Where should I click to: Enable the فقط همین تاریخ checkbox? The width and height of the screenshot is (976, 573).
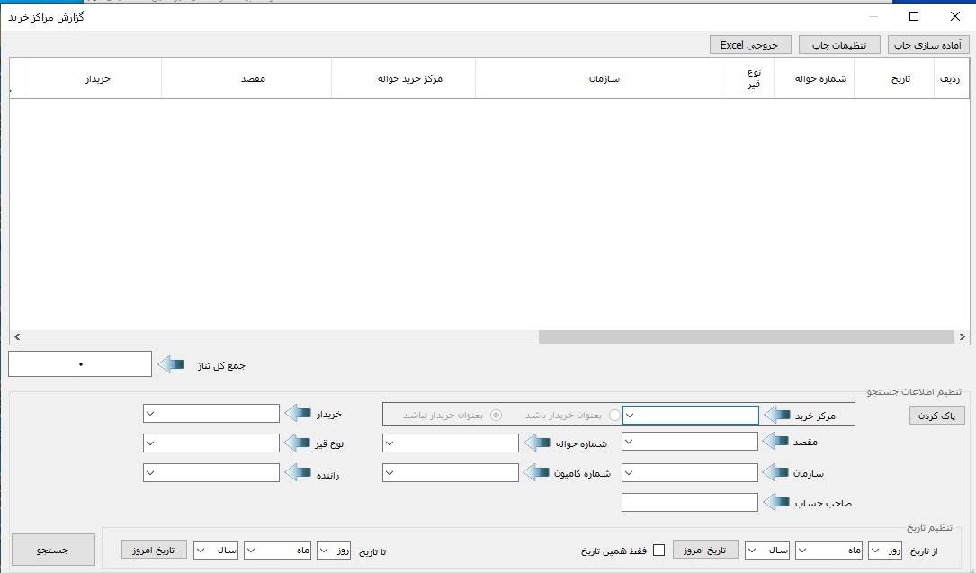(658, 551)
